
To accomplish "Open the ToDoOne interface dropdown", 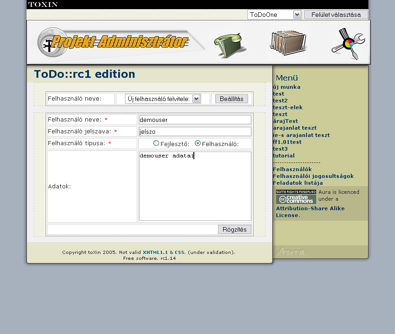I will point(274,15).
